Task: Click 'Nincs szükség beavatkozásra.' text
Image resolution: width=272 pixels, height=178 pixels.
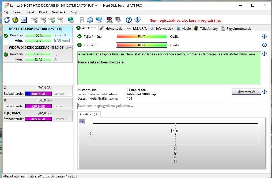Action: click(101, 62)
